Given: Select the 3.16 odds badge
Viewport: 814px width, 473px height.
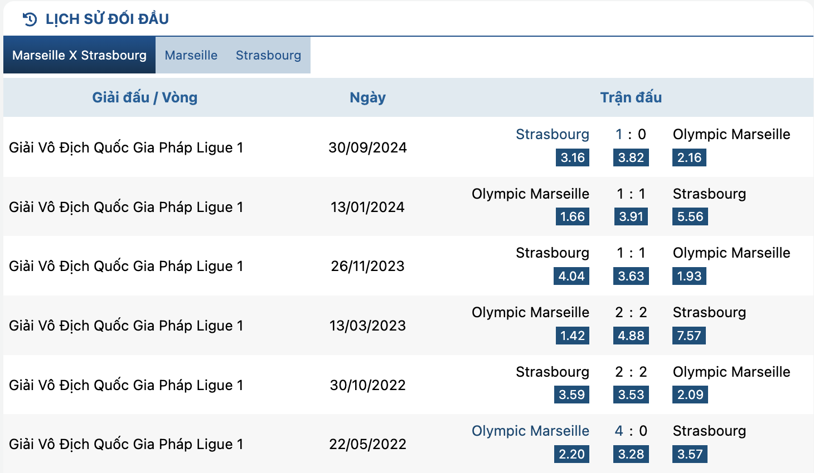Looking at the screenshot, I should 573,157.
